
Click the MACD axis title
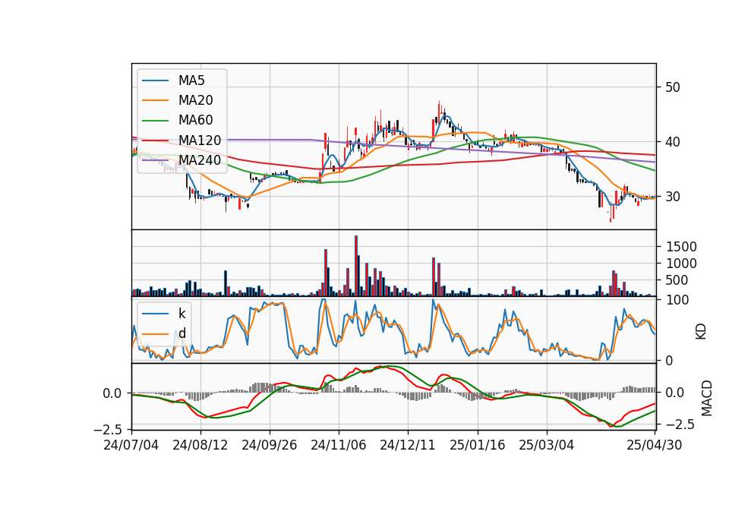tap(706, 398)
